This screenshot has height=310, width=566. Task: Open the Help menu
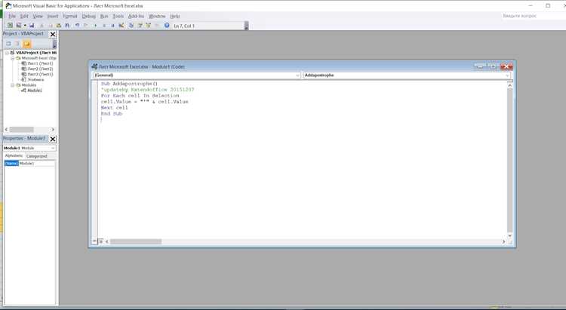175,17
